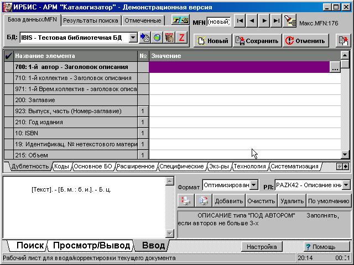
Task: Click the globe icon next to database selector
Action: click(x=157, y=38)
